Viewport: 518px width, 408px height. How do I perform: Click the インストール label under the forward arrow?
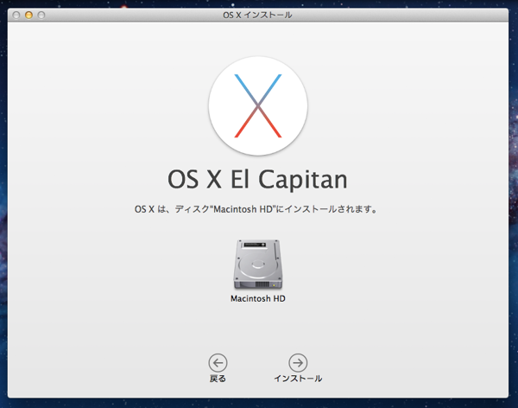(x=298, y=379)
